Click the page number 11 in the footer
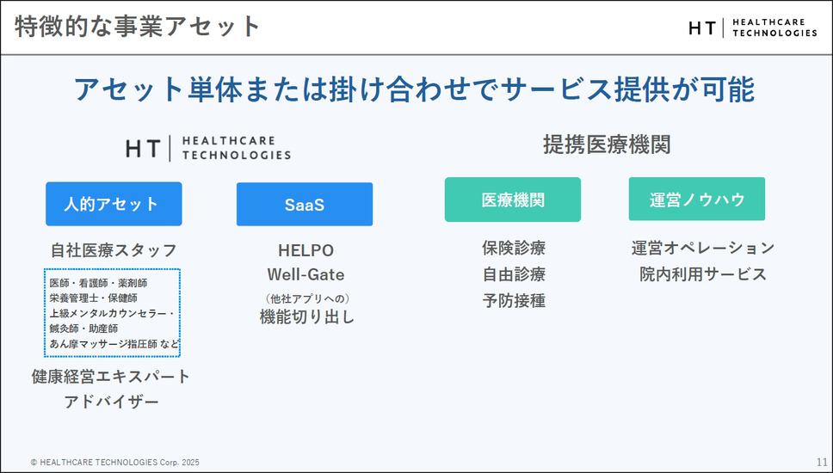The height and width of the screenshot is (473, 833). (x=821, y=462)
